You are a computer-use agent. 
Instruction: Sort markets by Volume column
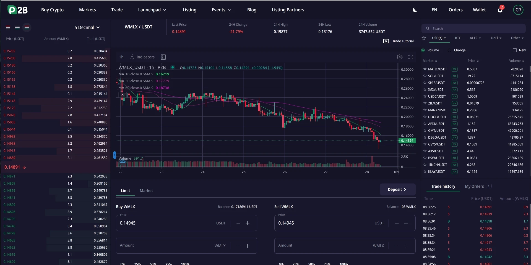pyautogui.click(x=517, y=61)
